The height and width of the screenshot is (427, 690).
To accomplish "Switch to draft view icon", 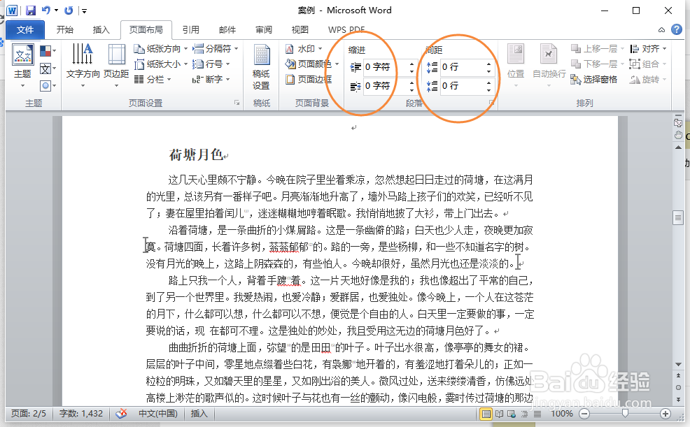I will [537, 414].
